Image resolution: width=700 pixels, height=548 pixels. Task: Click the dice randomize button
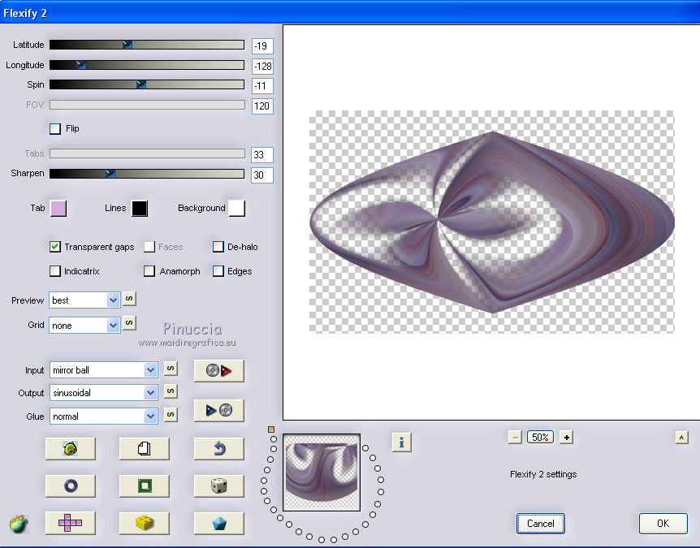click(x=218, y=485)
